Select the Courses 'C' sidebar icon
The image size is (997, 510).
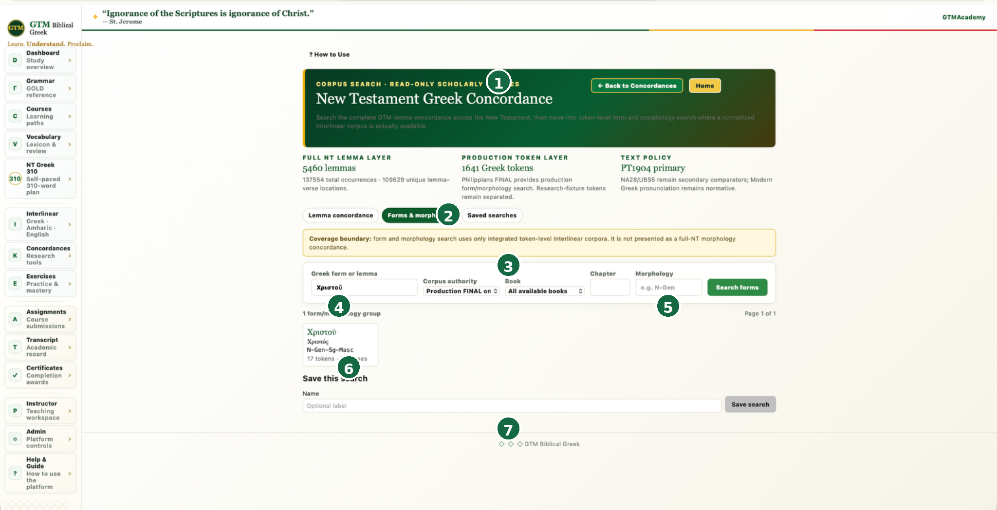click(x=15, y=116)
